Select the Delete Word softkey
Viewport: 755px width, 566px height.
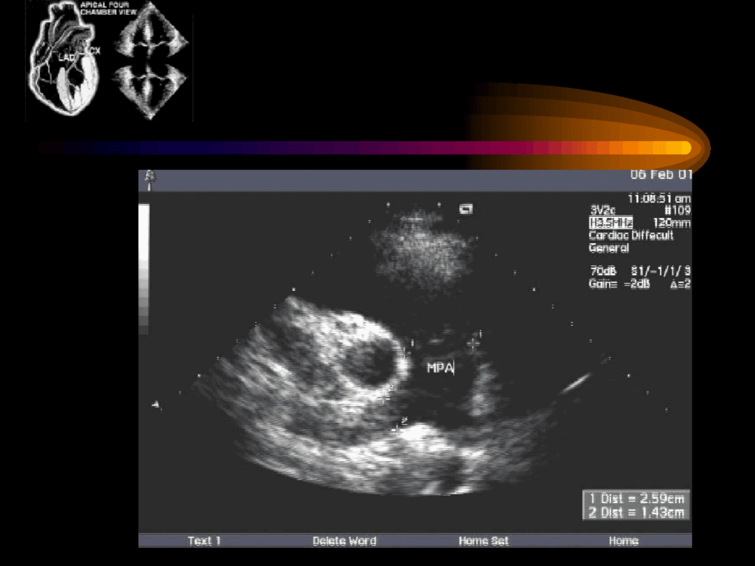click(x=344, y=541)
